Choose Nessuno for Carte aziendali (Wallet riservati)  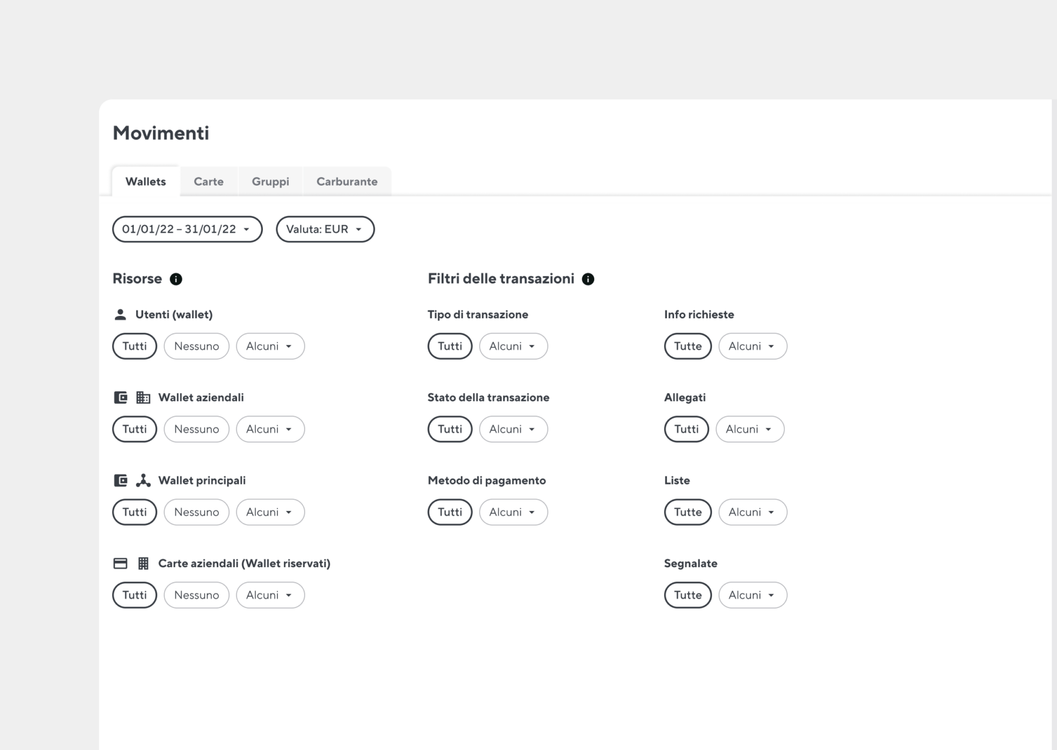197,595
